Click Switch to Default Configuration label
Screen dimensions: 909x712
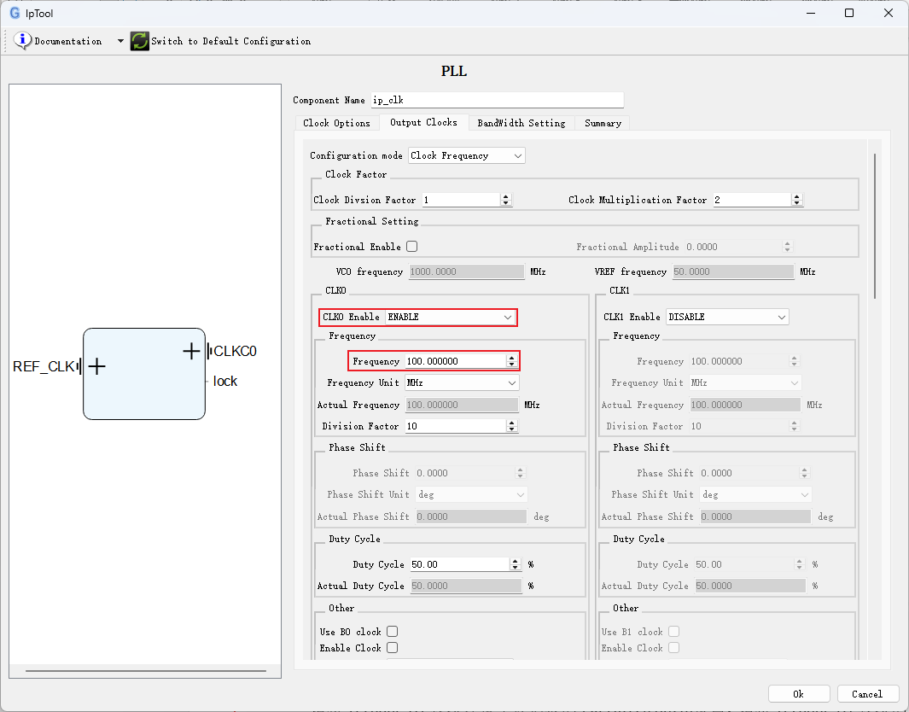click(230, 41)
